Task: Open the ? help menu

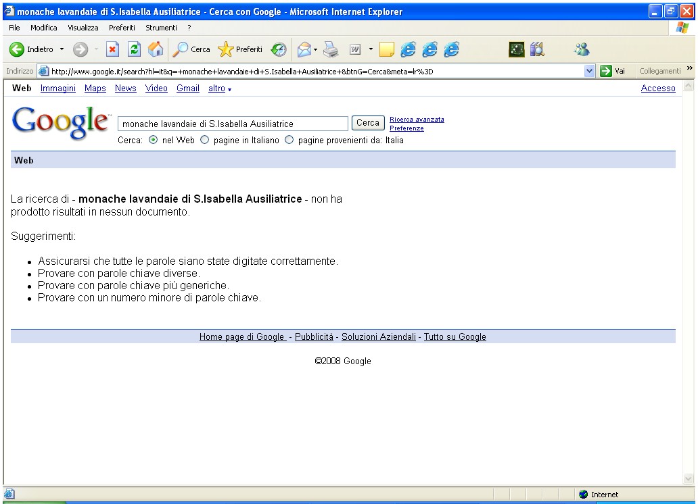Action: pyautogui.click(x=189, y=28)
